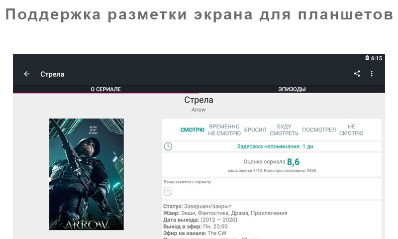Select the О СЕРИАЛЕ tab
The width and height of the screenshot is (398, 239).
pyautogui.click(x=106, y=89)
